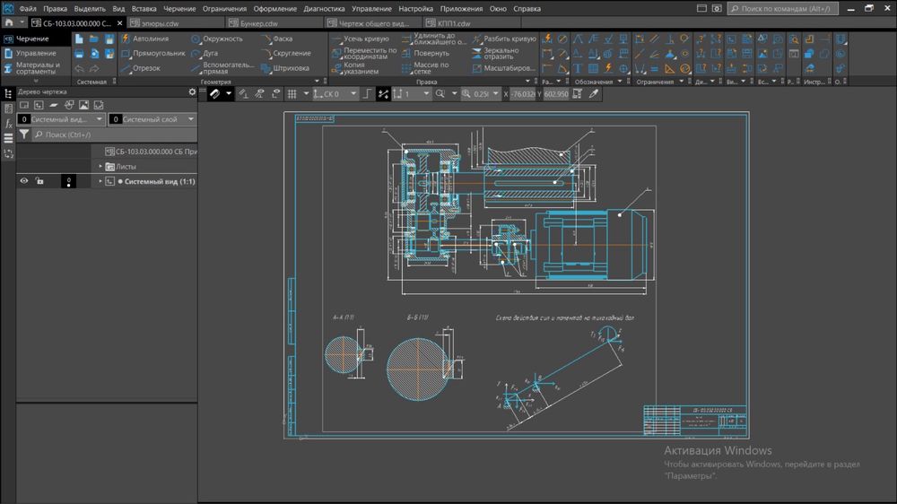
Task: Toggle the lock on Системный вид
Action: [x=39, y=181]
